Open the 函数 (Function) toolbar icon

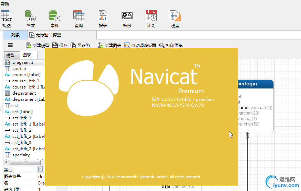click(x=31, y=19)
